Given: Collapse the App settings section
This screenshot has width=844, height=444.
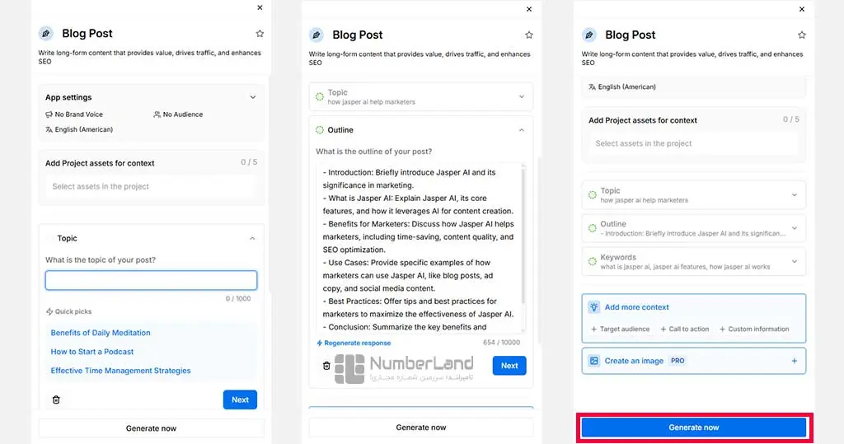Looking at the screenshot, I should (252, 97).
